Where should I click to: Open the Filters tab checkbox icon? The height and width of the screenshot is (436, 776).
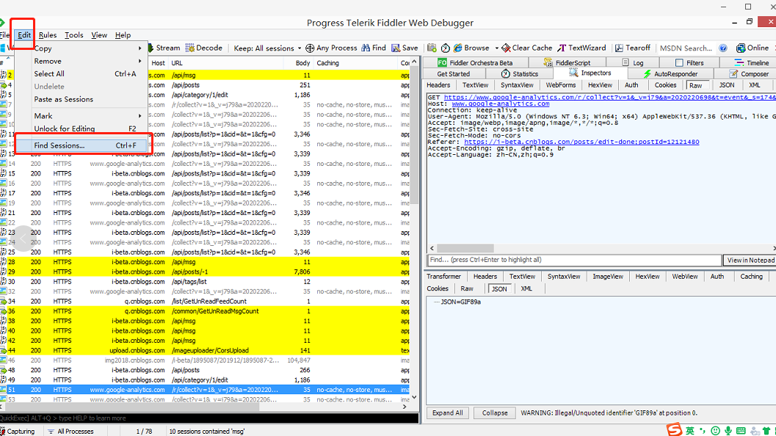(679, 63)
